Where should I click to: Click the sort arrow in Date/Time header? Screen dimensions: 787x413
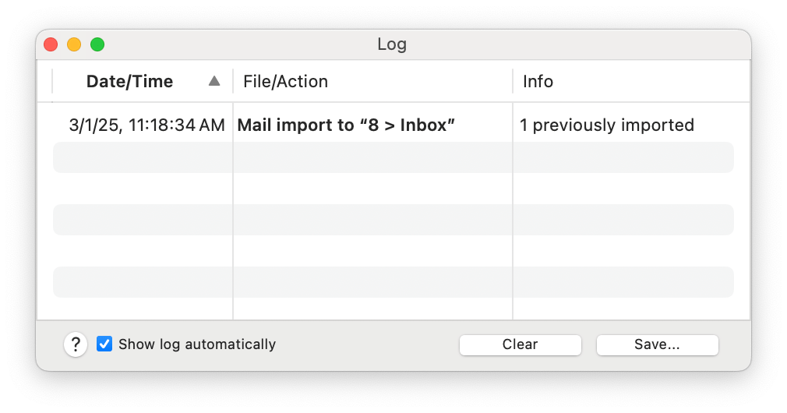click(x=214, y=81)
